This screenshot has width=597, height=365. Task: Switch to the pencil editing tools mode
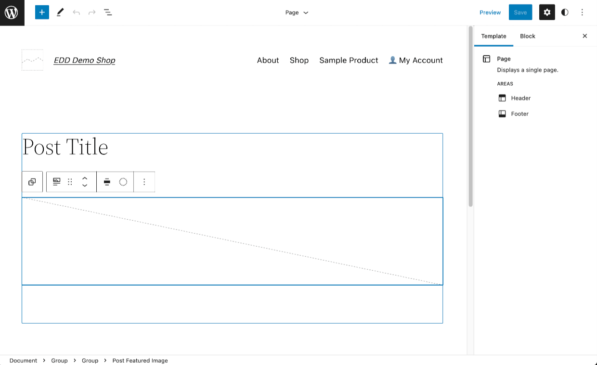60,12
